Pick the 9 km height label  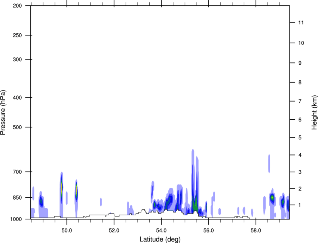pos(300,63)
